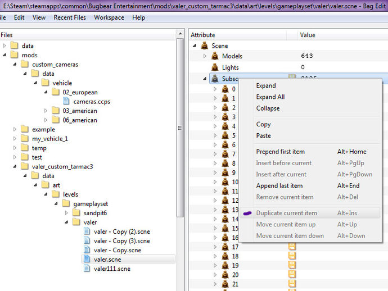
Task: Click the save disk icon in row 21
Action: [x=292, y=284]
